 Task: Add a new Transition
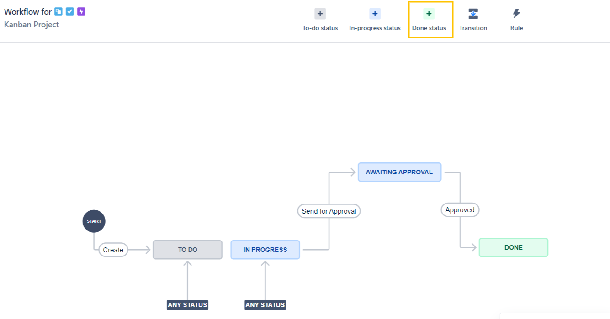click(473, 20)
